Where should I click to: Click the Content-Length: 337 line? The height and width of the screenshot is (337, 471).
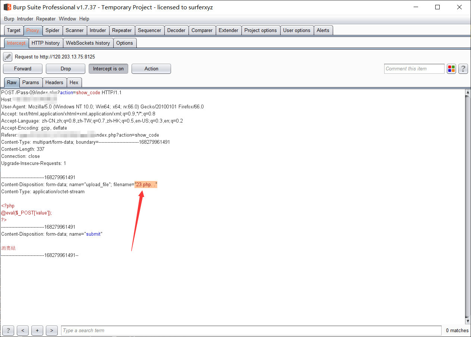(x=23, y=149)
